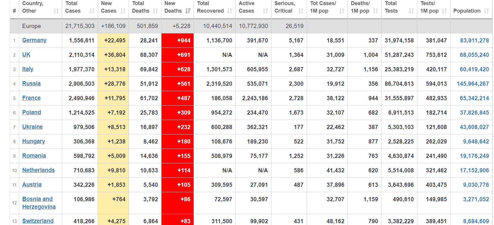Screen dimensions: 494x225
Task: Click sort icon in Total Cases column
Action: pos(92,11)
